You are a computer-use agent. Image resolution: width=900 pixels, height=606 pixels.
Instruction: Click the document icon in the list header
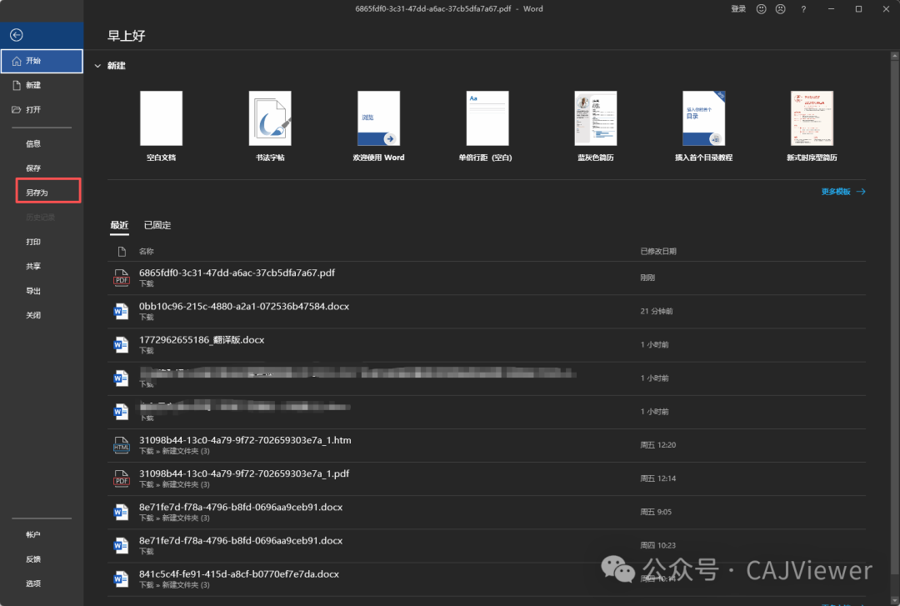coord(122,252)
